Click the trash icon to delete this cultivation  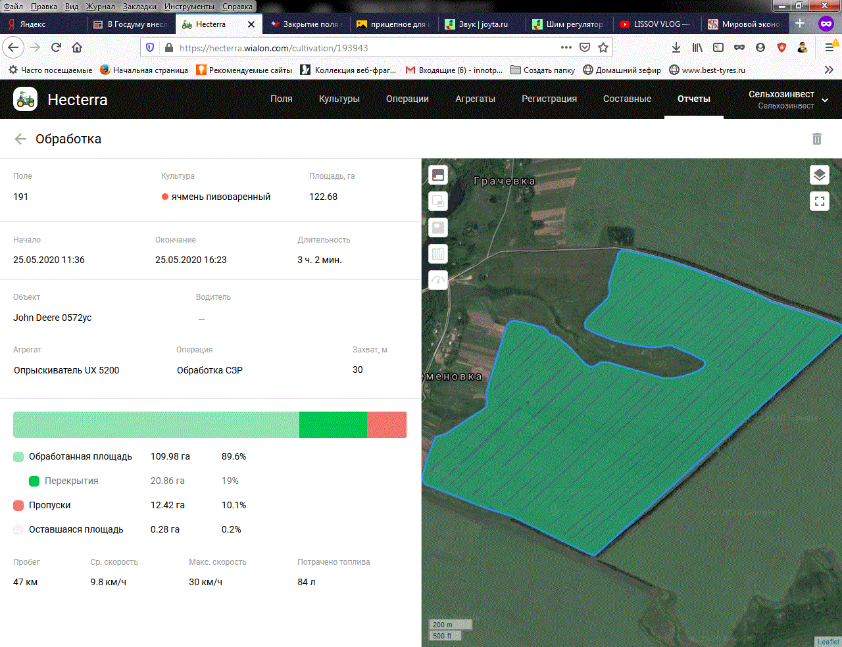(816, 139)
